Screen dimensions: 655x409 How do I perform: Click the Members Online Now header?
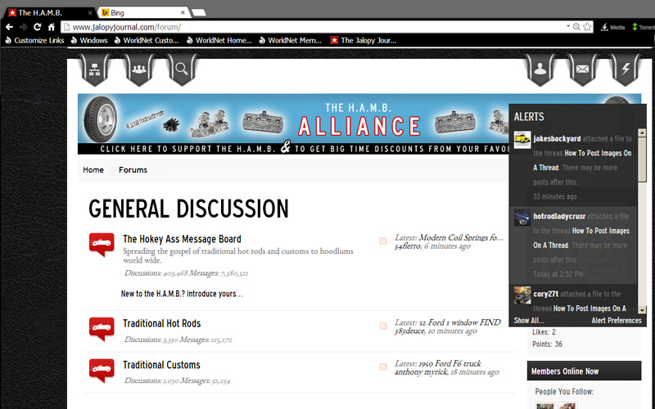[584, 371]
